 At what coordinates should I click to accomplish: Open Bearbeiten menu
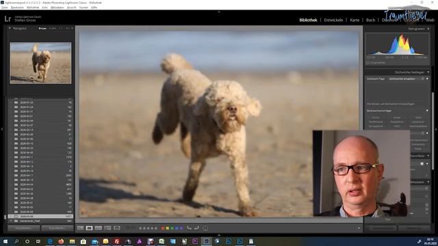coord(17,8)
